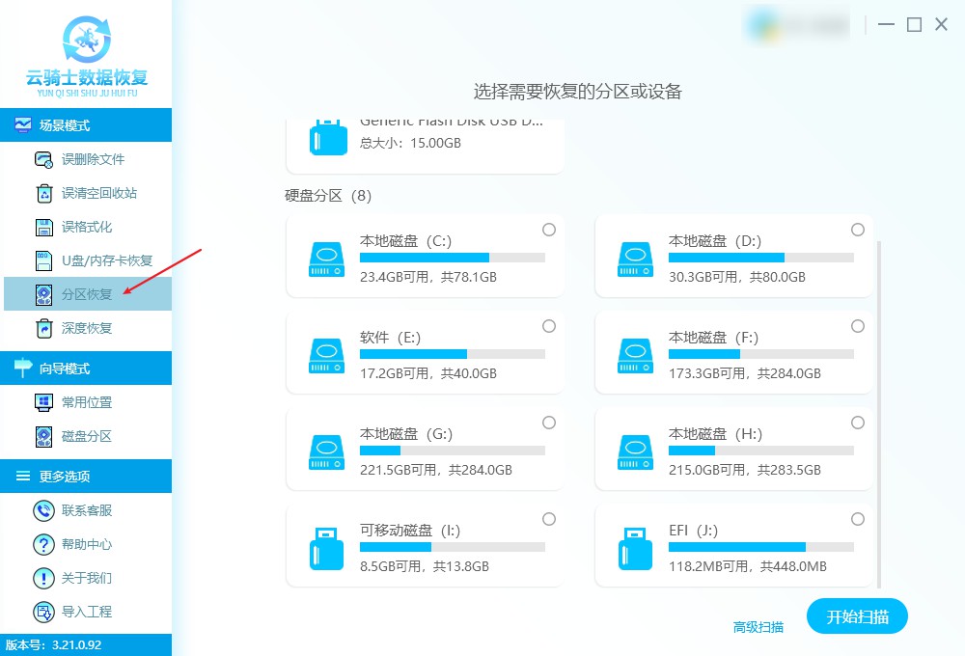This screenshot has height=656, width=965.
Task: Click the 向导模式 signpost icon
Action: click(x=23, y=368)
